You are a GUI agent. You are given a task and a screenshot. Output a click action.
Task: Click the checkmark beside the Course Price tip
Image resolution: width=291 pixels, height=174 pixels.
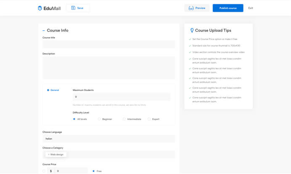pyautogui.click(x=190, y=39)
